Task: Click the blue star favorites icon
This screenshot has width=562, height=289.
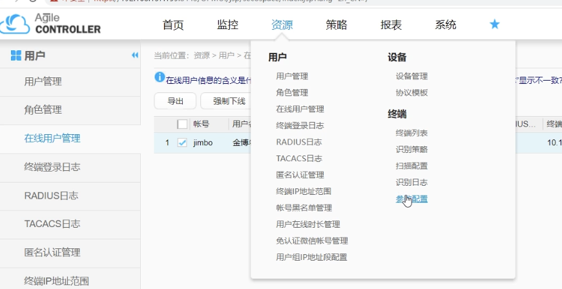Action: [495, 25]
